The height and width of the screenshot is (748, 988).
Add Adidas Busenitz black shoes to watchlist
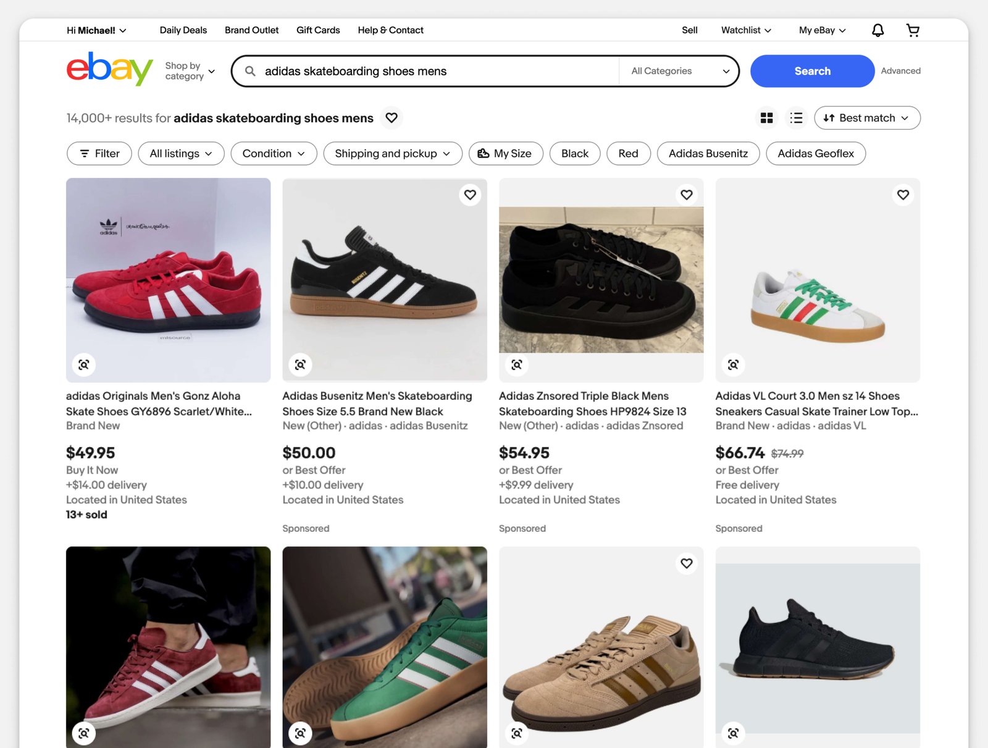pyautogui.click(x=470, y=195)
